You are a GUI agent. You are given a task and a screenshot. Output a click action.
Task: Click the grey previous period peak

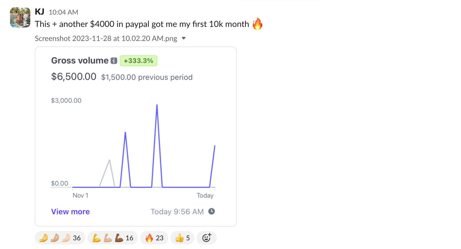point(109,161)
